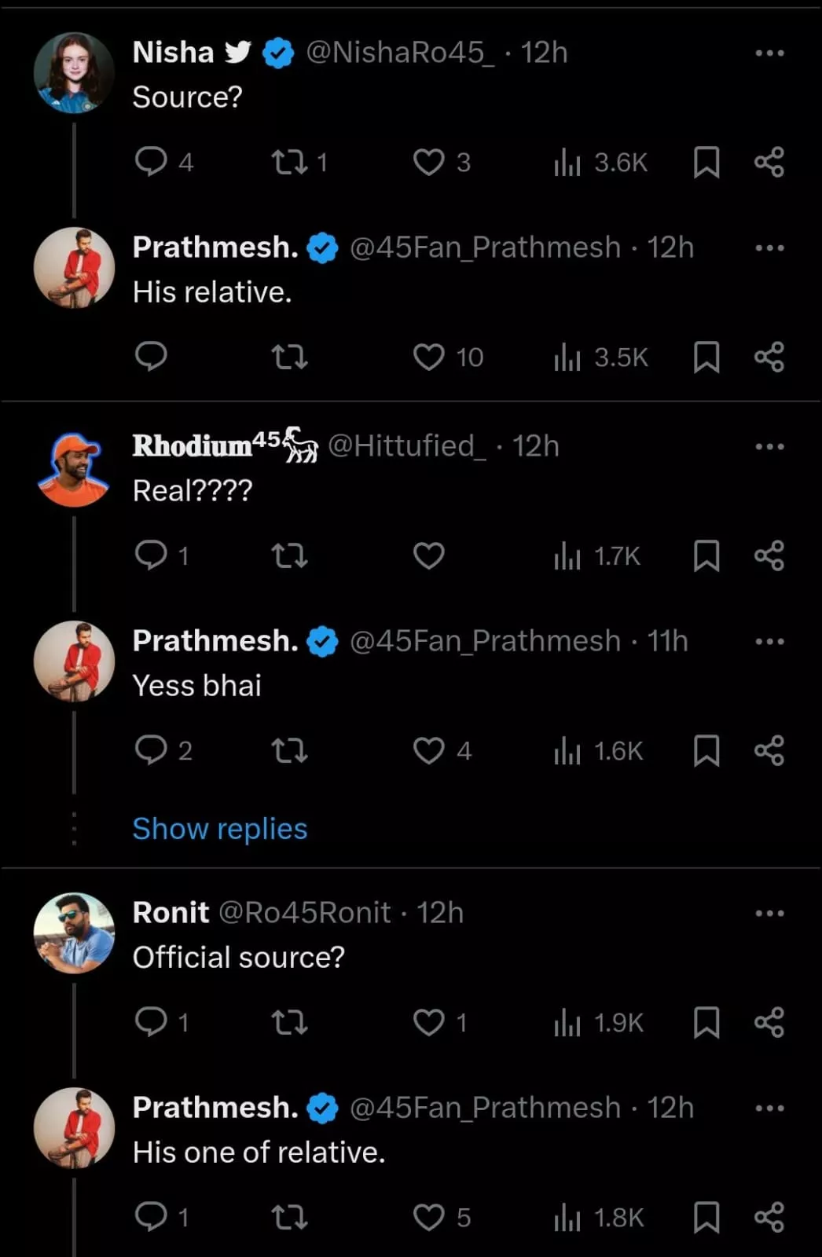Screen dimensions: 822x1257
Task: Retweet Nisha's "Source?" tweet
Action: (x=288, y=162)
